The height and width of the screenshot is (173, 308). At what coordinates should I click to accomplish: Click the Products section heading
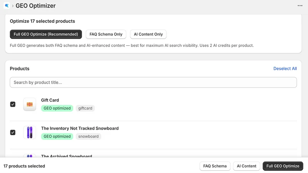click(20, 69)
